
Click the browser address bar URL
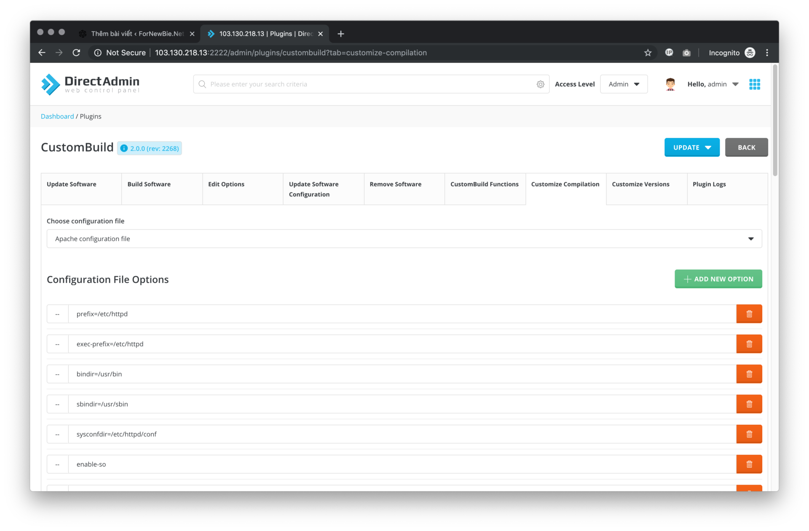pos(291,53)
